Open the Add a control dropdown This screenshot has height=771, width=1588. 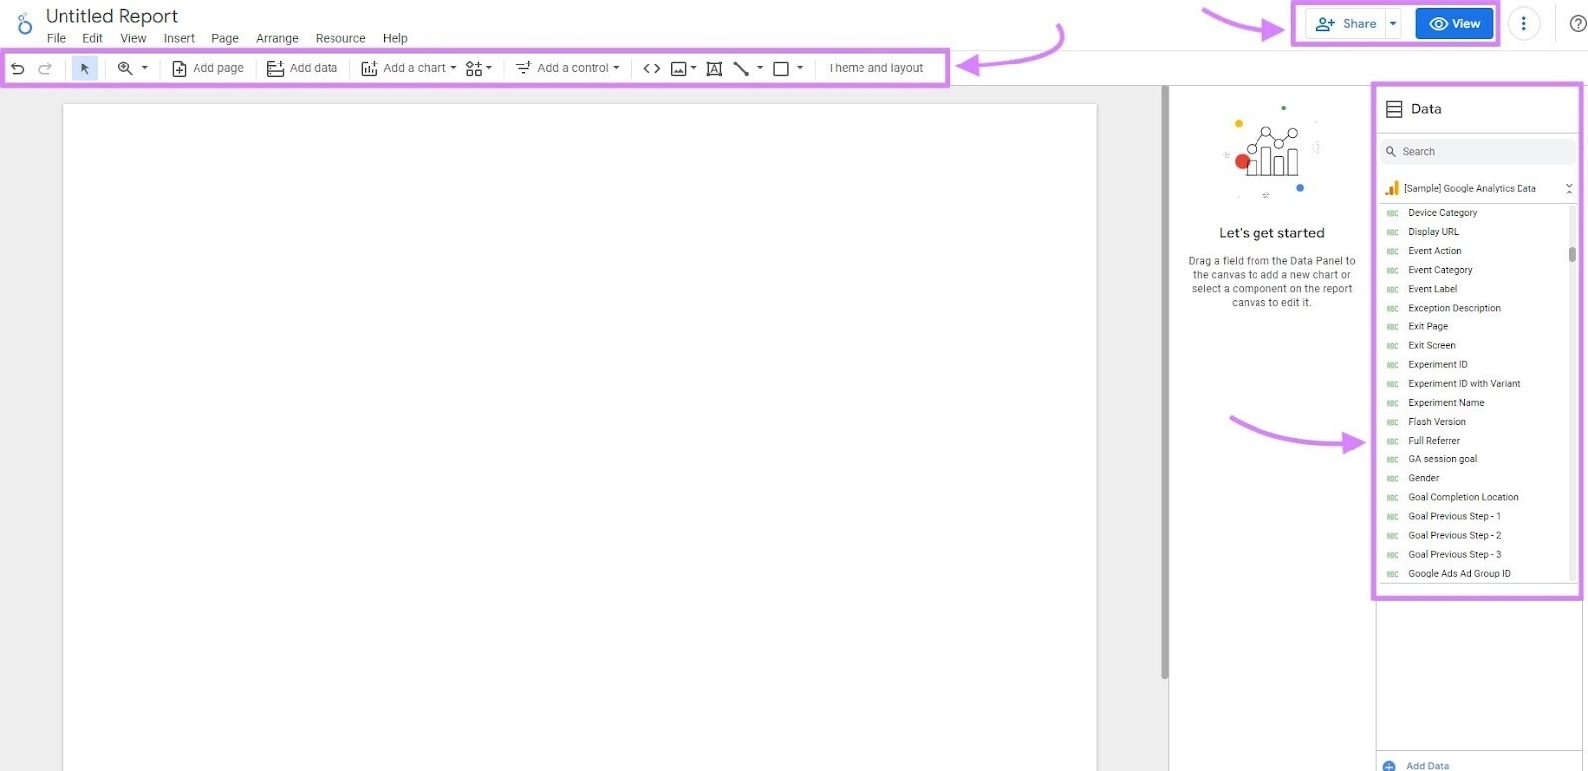tap(568, 68)
